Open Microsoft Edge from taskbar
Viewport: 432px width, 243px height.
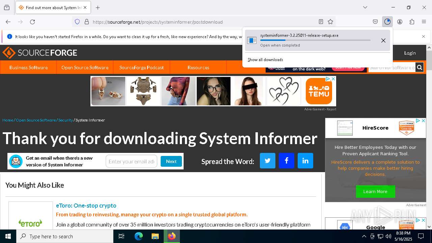pyautogui.click(x=139, y=236)
